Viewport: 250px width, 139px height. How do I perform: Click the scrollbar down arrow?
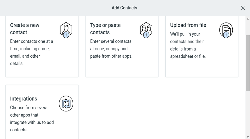248,137
